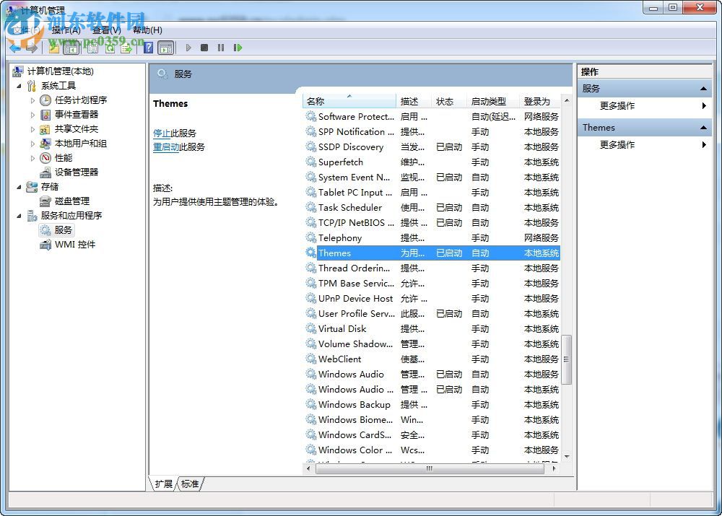Image resolution: width=722 pixels, height=516 pixels.
Task: Collapse the 系统工具 tree branch
Action: (x=18, y=85)
